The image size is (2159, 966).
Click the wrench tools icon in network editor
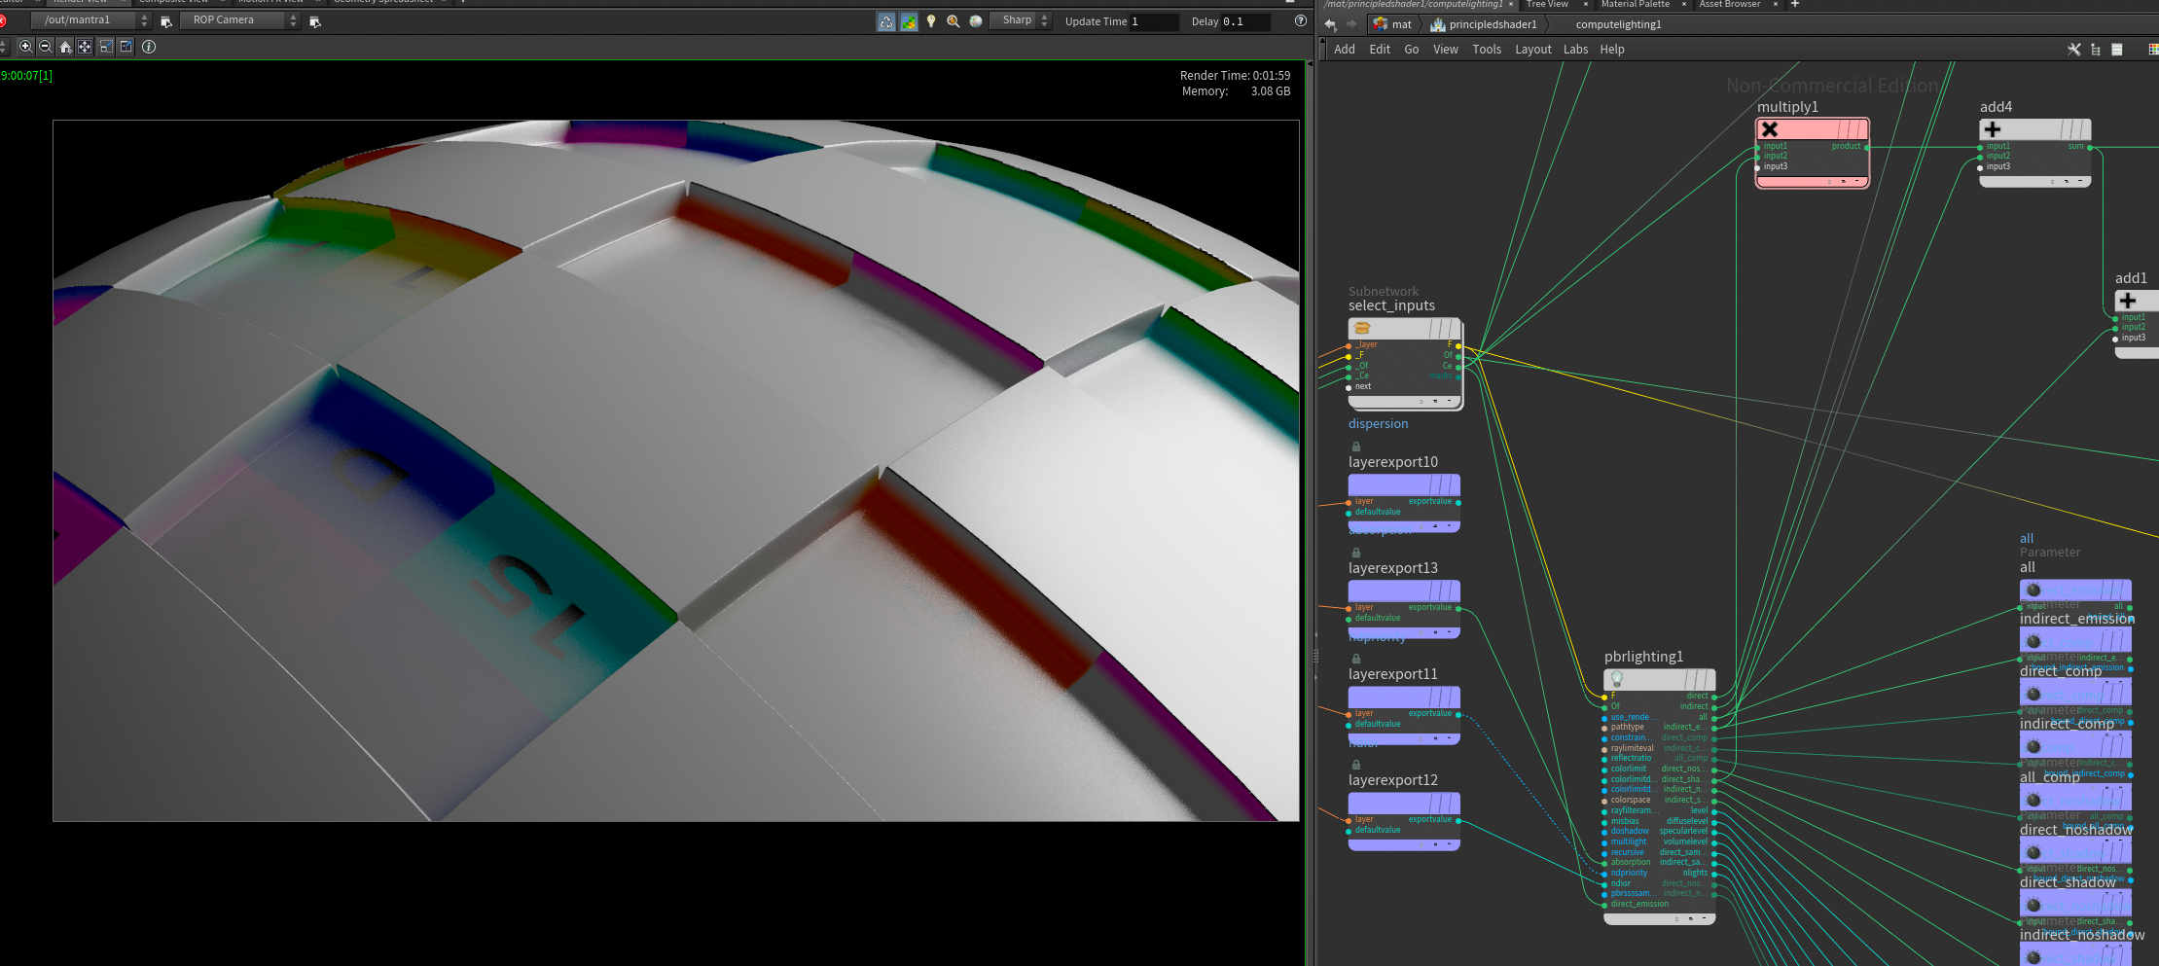(2073, 50)
